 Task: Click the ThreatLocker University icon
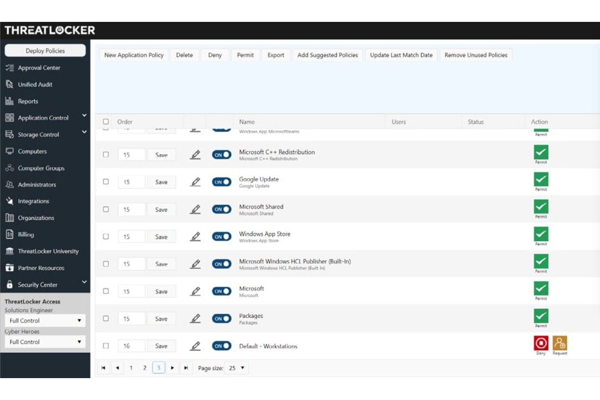pos(10,251)
